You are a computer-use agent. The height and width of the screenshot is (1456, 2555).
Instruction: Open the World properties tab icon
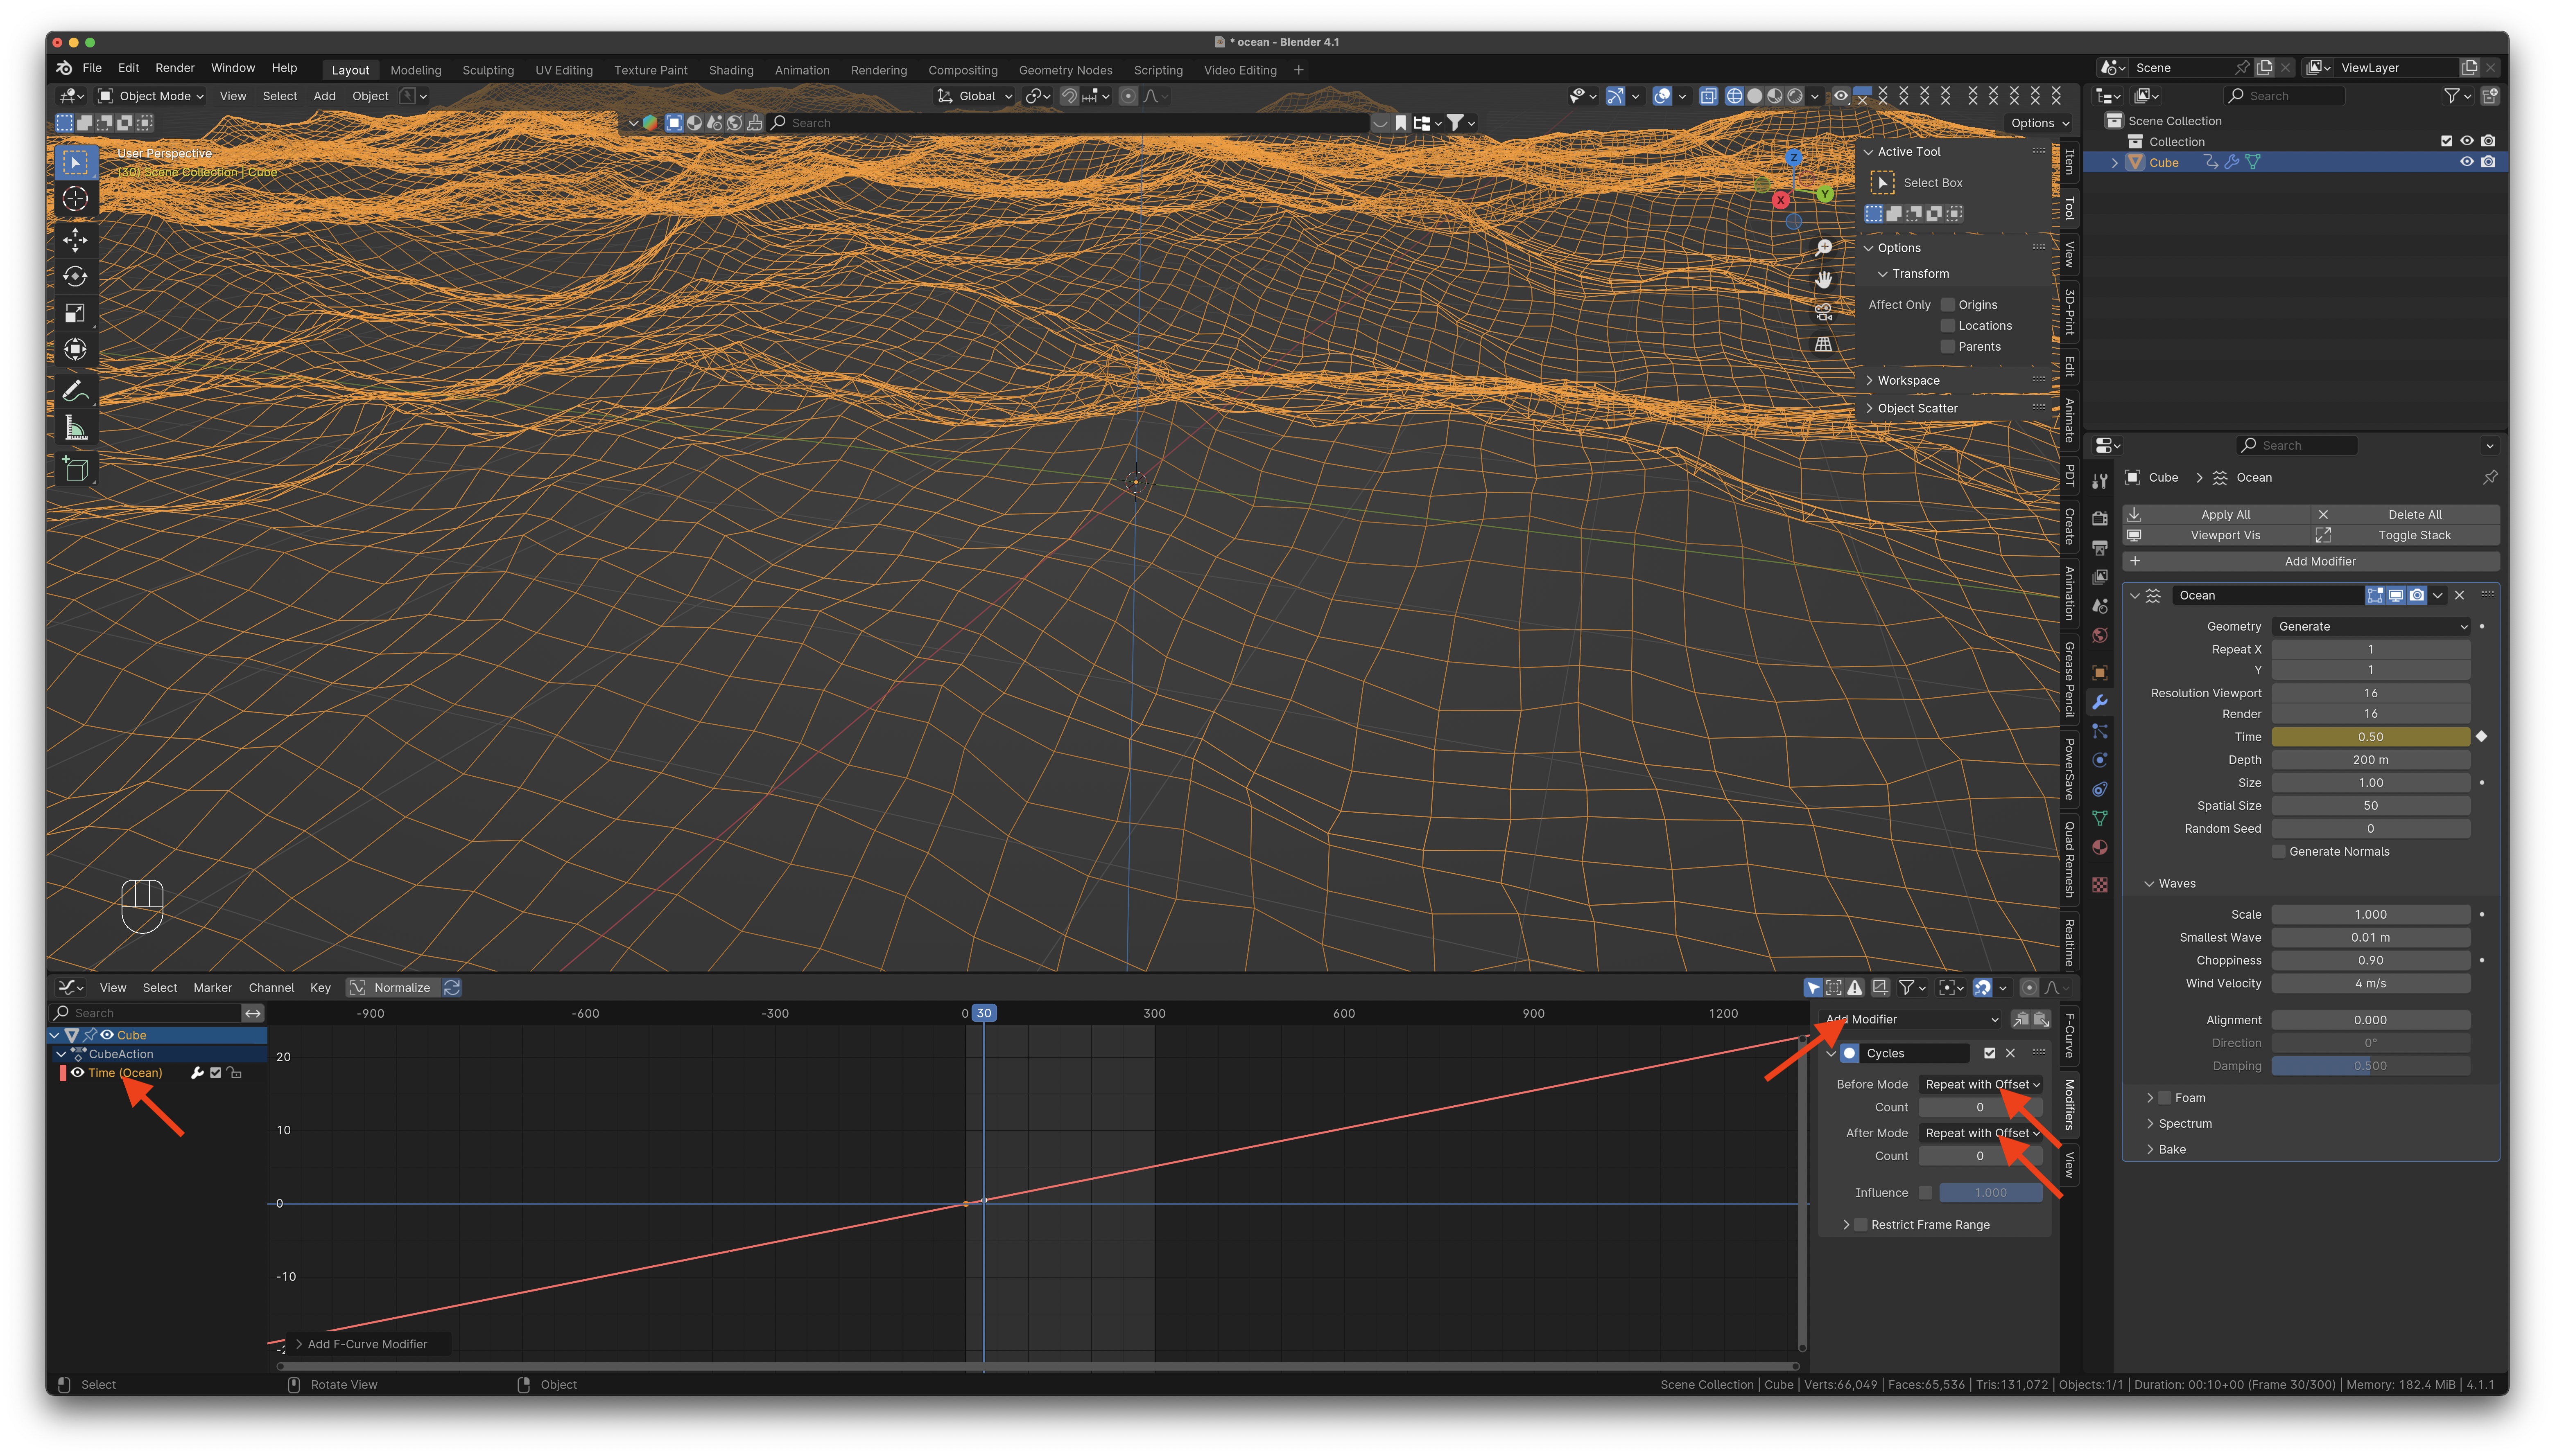[x=2099, y=636]
